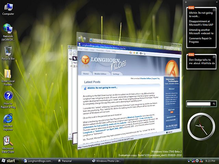Click inside the sidebar search field
Viewport: 219px width, 164px height.
pyautogui.click(x=198, y=104)
